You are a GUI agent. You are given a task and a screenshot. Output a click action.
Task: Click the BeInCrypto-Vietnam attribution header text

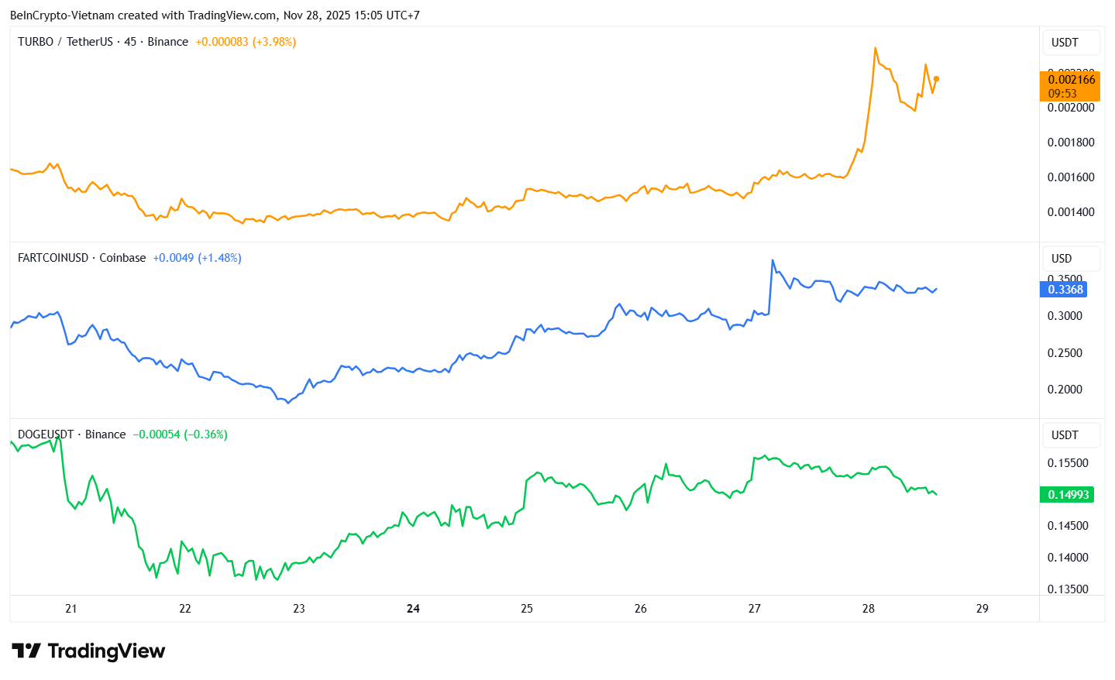coord(215,15)
